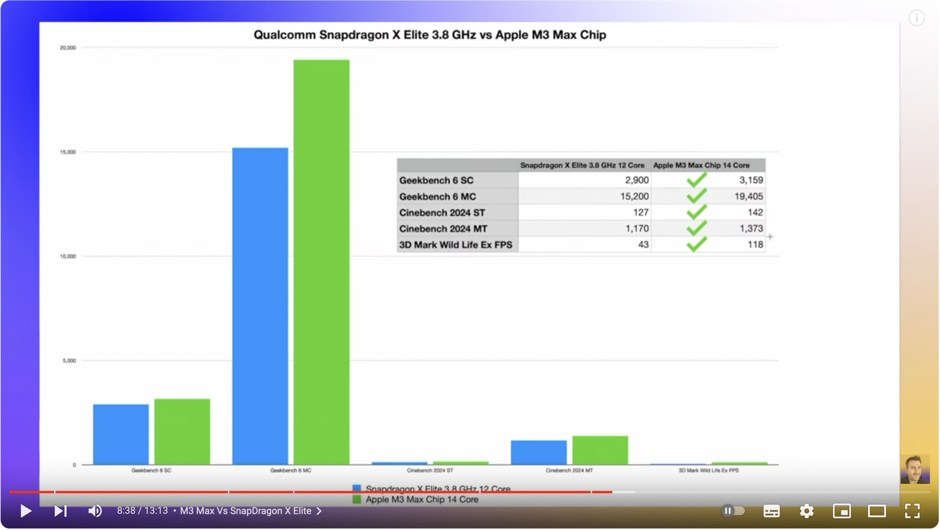This screenshot has width=940, height=530.
Task: Seek into the buffered gray portion of timeline
Action: tap(624, 492)
